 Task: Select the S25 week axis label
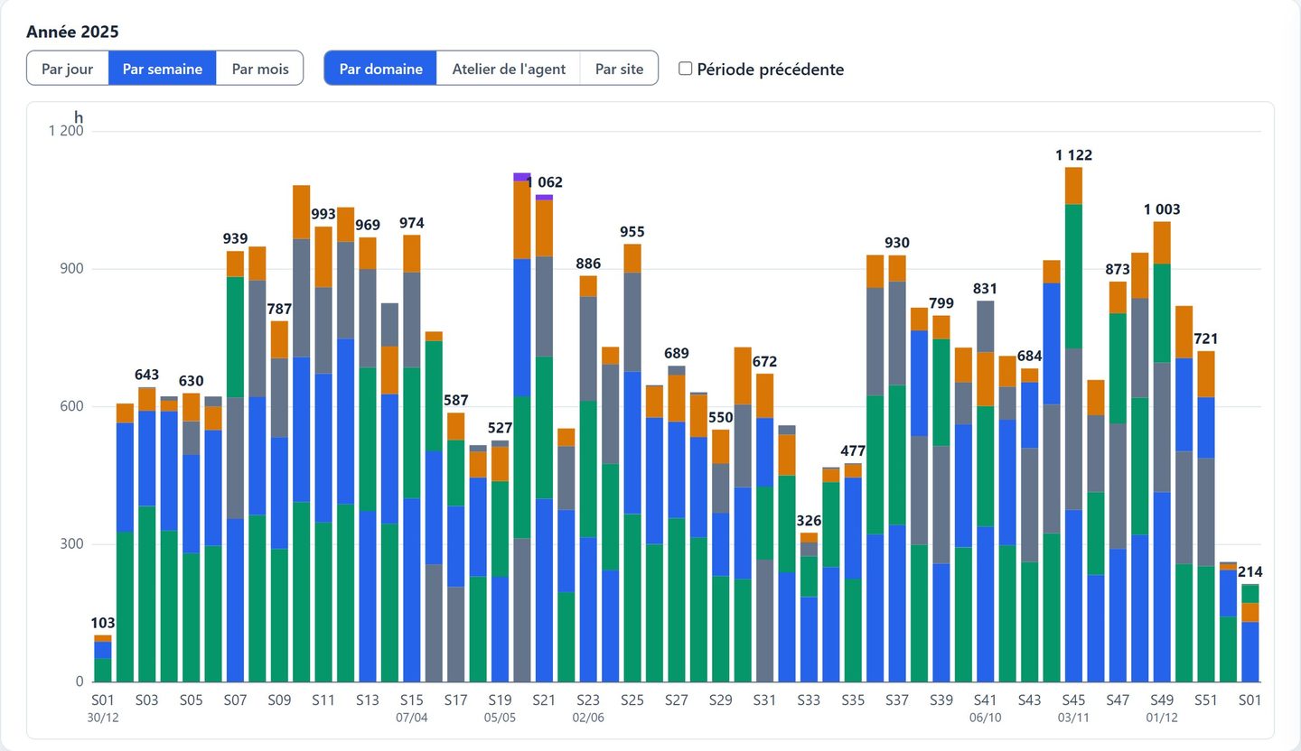(632, 700)
